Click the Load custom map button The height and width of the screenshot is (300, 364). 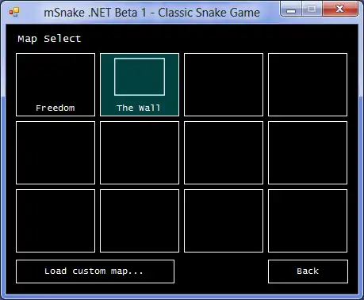pyautogui.click(x=95, y=272)
